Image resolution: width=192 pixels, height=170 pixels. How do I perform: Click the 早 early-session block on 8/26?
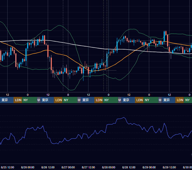tap(39, 100)
